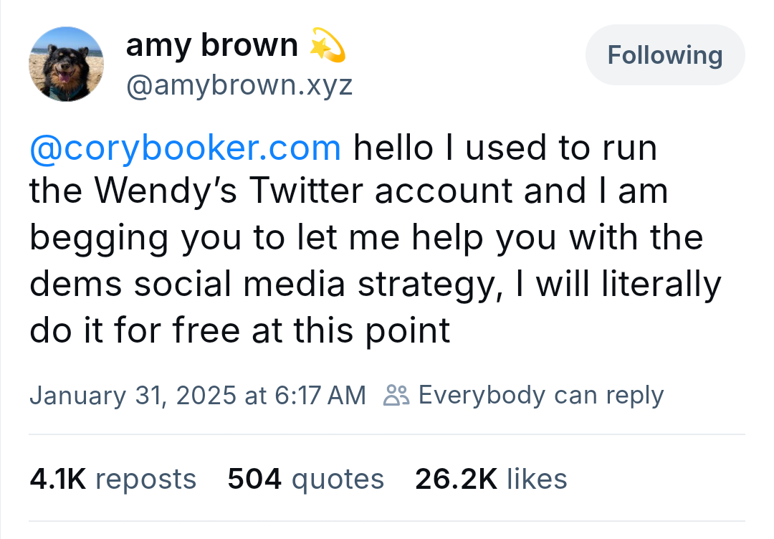View the 26.2K likes list
The width and height of the screenshot is (774, 539).
coord(491,479)
